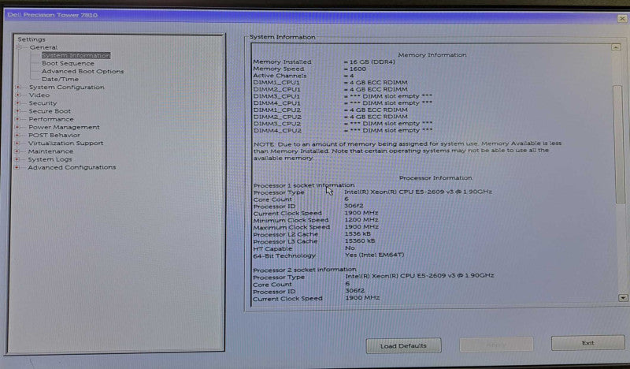Click Minimum Clock Speed row
The width and height of the screenshot is (630, 369).
coord(316,220)
